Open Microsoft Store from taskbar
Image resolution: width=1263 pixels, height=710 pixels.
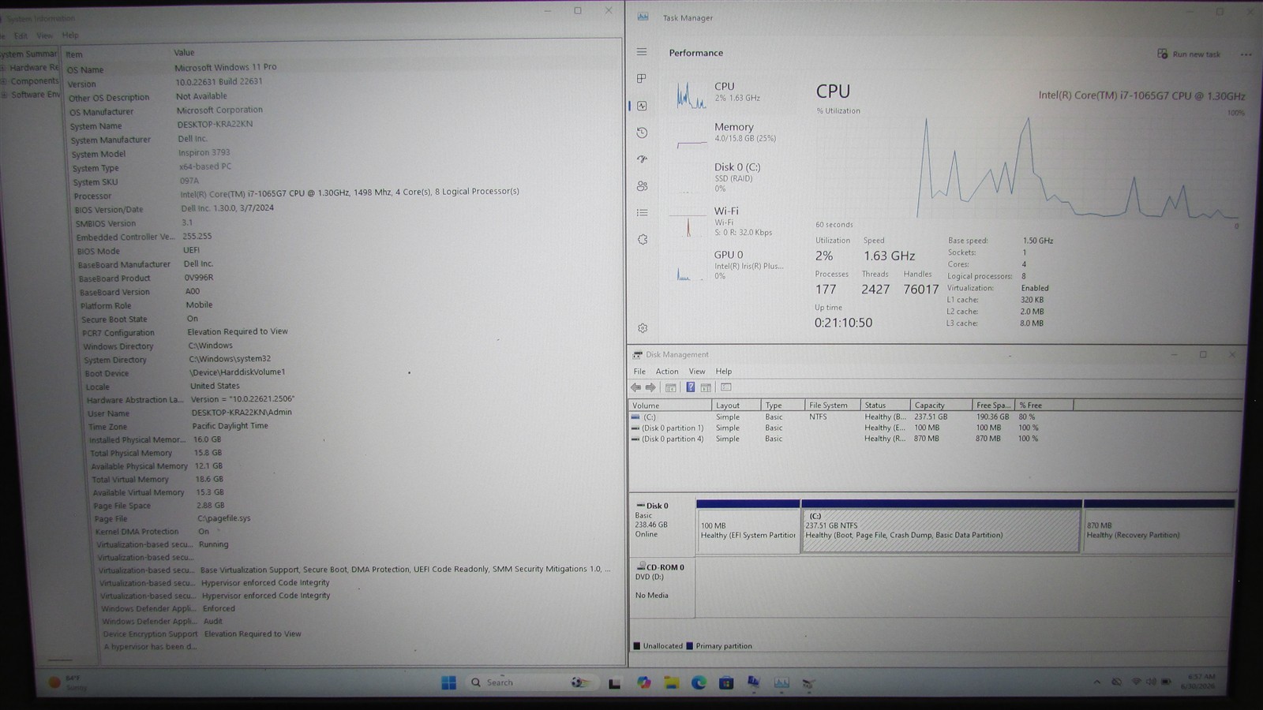pyautogui.click(x=726, y=682)
